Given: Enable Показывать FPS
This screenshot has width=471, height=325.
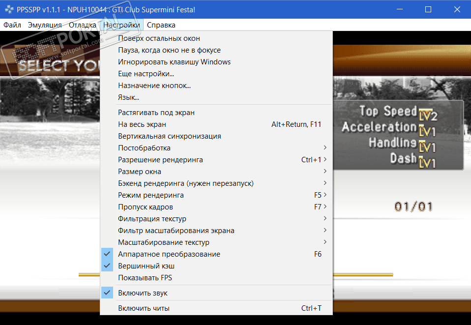Looking at the screenshot, I should point(216,278).
